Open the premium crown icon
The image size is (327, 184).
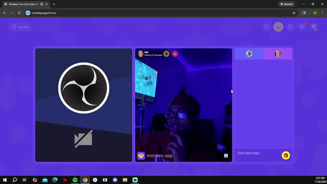click(x=278, y=27)
